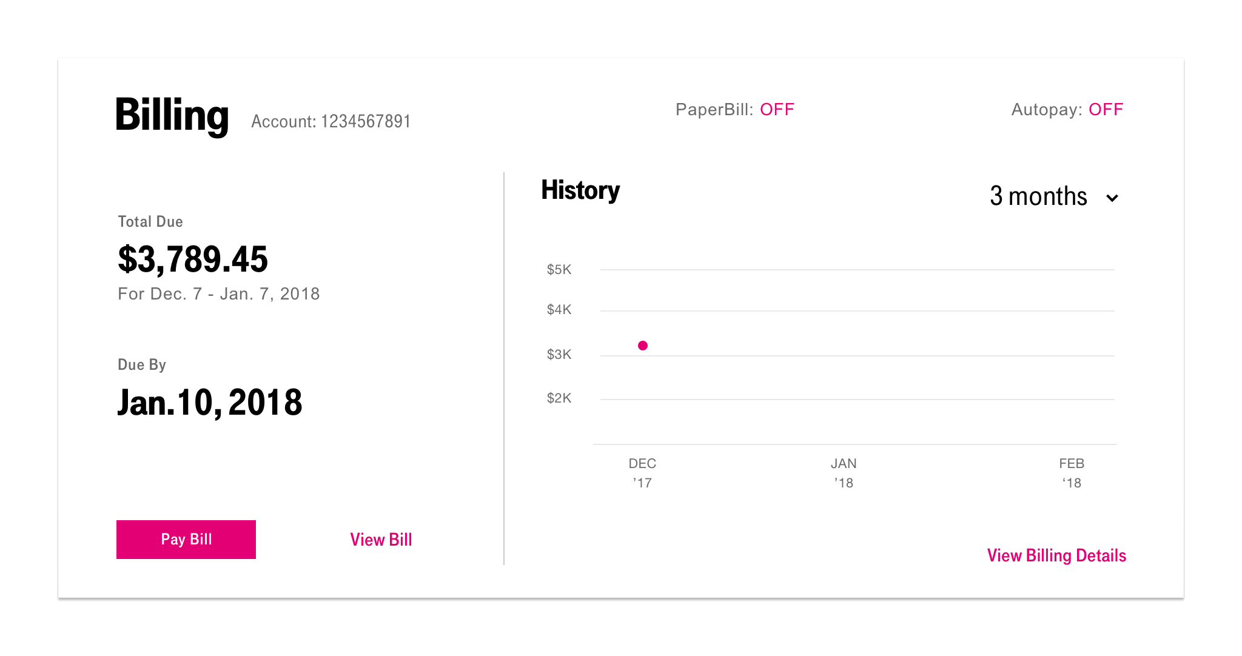Screen dimensions: 1242x656
Task: Select the account number 1234567891
Action: [x=366, y=121]
